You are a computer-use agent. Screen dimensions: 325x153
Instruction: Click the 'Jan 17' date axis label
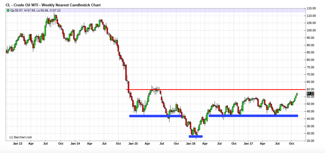[x=248, y=144]
